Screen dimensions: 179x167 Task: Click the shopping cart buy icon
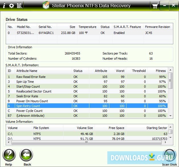click(x=155, y=6)
